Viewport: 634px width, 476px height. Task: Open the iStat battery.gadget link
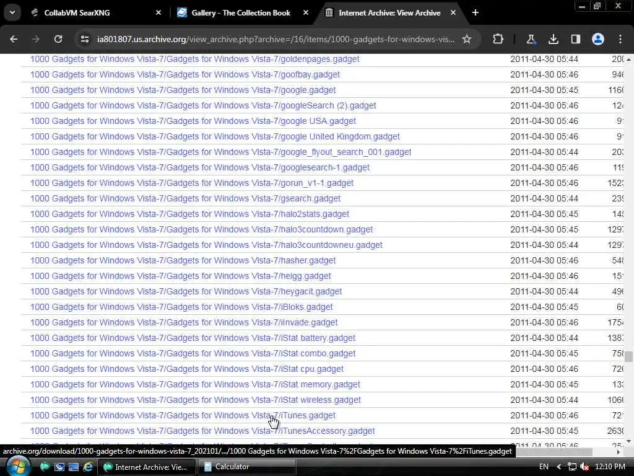click(193, 338)
